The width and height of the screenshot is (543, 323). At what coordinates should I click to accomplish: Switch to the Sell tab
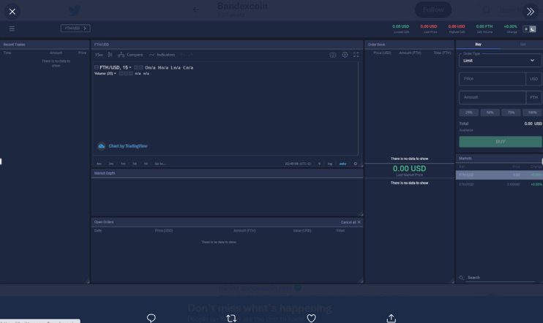[523, 45]
